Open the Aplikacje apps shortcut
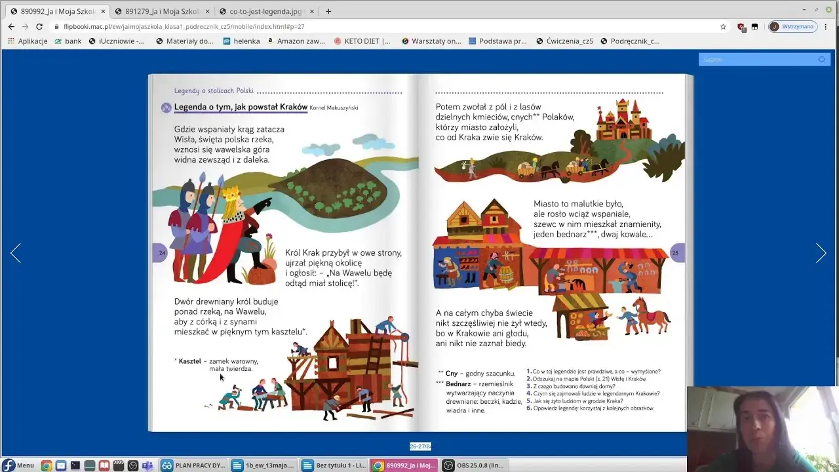 tap(28, 41)
